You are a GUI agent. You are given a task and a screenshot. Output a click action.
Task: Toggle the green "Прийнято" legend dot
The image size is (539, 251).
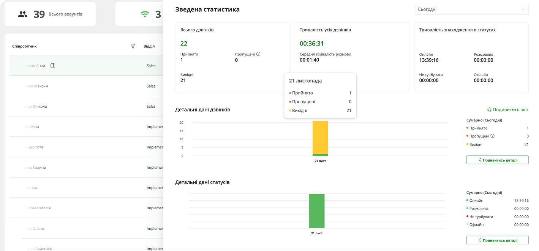(290, 93)
